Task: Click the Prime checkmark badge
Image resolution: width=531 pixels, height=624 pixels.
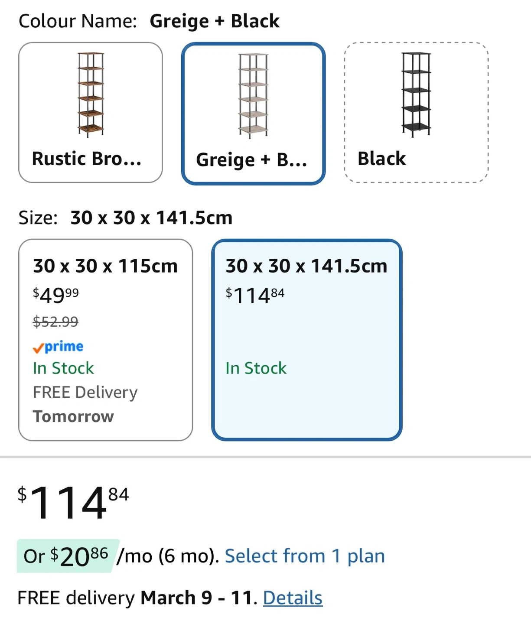Action: tap(58, 347)
